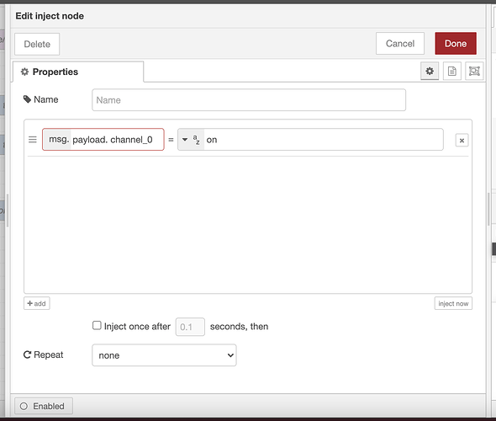Image resolution: width=496 pixels, height=421 pixels.
Task: Open the node properties gear icon
Action: 430,71
